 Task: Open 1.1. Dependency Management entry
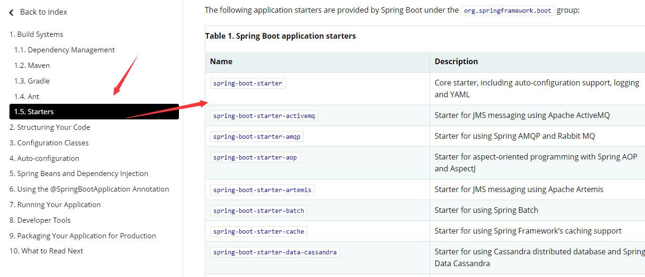coord(64,50)
